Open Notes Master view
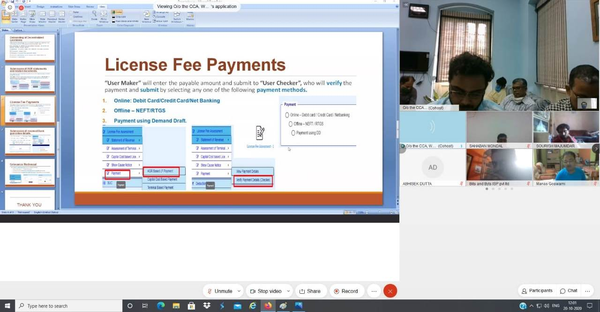This screenshot has height=312, width=600. tap(61, 16)
